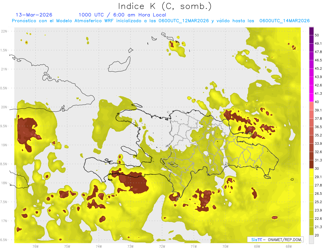Click the salmon colorbar swatch between 39.1 and 40
Image resolution: width=324 pixels, height=250 pixels.
tap(311, 106)
